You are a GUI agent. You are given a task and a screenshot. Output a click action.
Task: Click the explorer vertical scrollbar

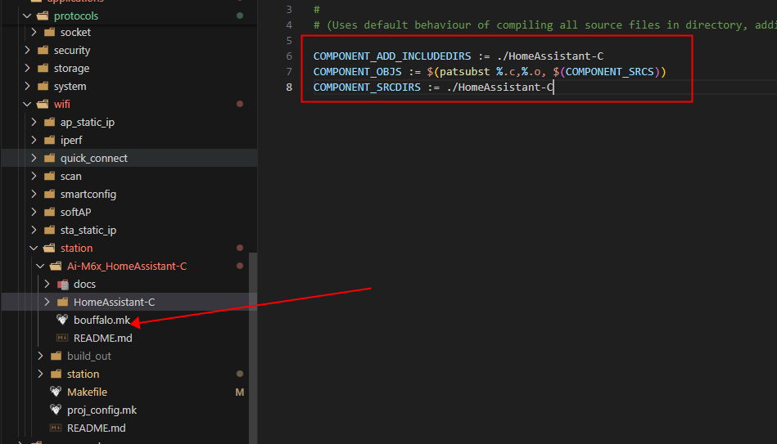tap(253, 348)
